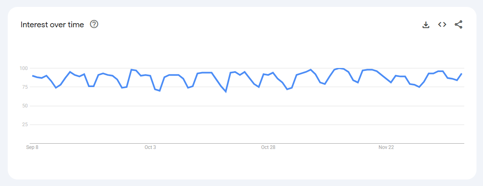Download the chart data as CSV
Viewport: 483px width, 186px height.
pyautogui.click(x=426, y=25)
